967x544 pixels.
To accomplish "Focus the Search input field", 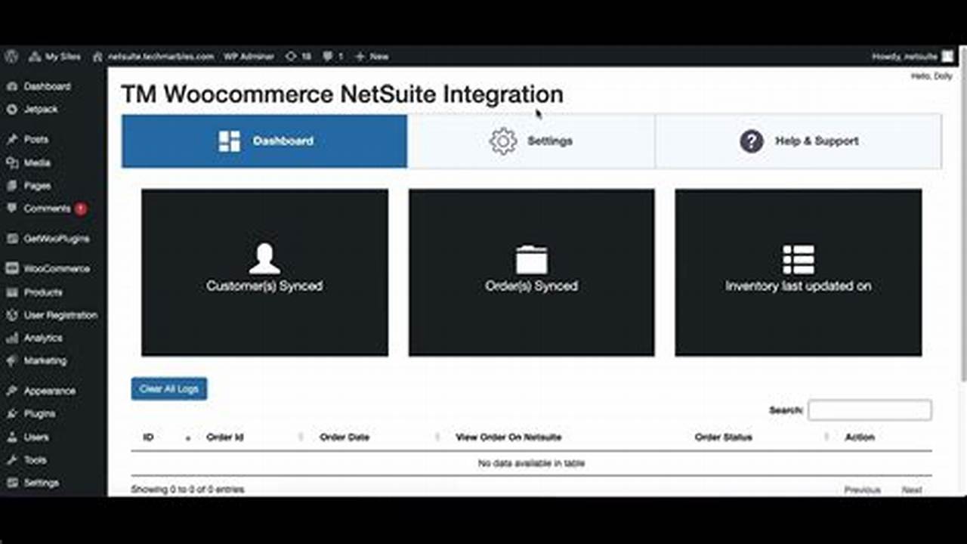I will [870, 410].
